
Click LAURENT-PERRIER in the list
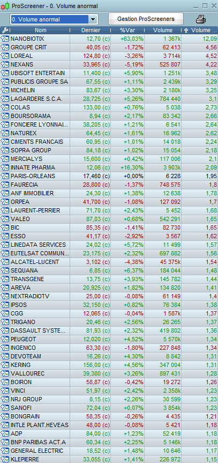pos(35,210)
